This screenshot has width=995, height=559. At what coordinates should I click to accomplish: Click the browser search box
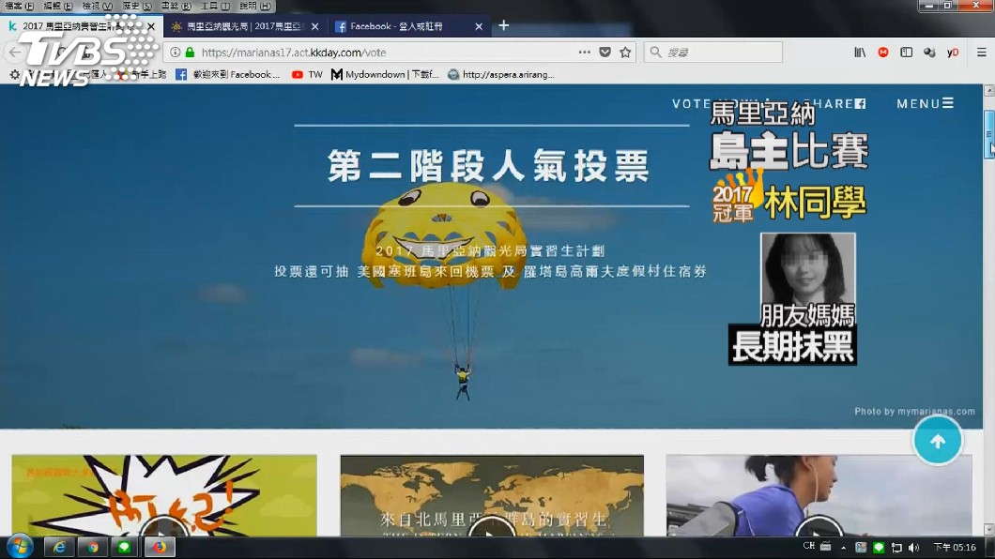[713, 53]
